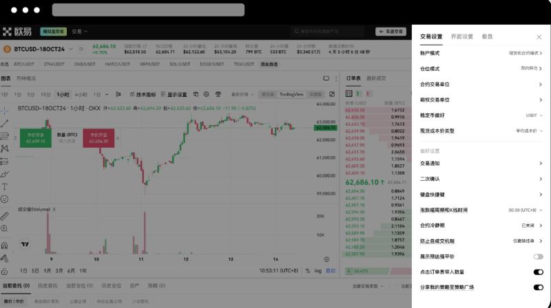Select the 4小时 timeframe

click(x=81, y=95)
